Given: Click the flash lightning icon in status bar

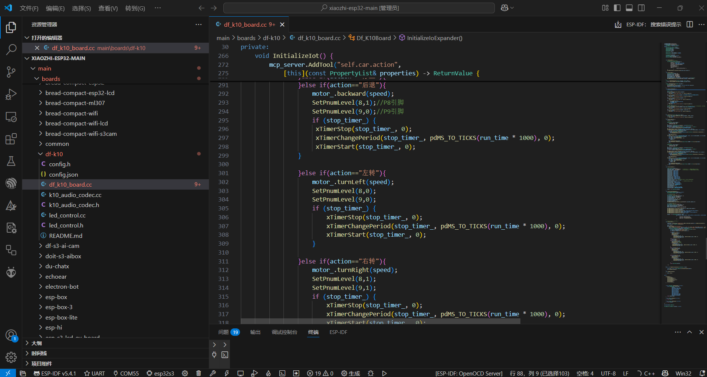Looking at the screenshot, I should click(227, 373).
